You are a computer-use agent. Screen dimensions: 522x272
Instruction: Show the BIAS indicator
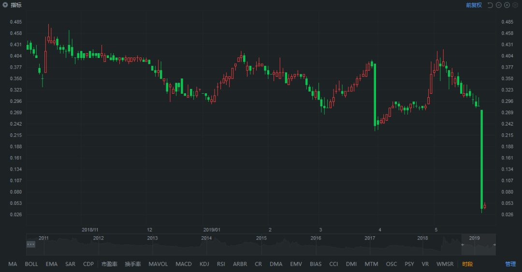pyautogui.click(x=316, y=264)
